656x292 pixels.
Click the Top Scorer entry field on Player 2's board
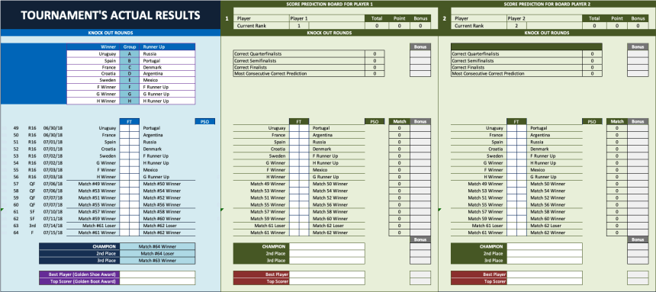pos(545,281)
